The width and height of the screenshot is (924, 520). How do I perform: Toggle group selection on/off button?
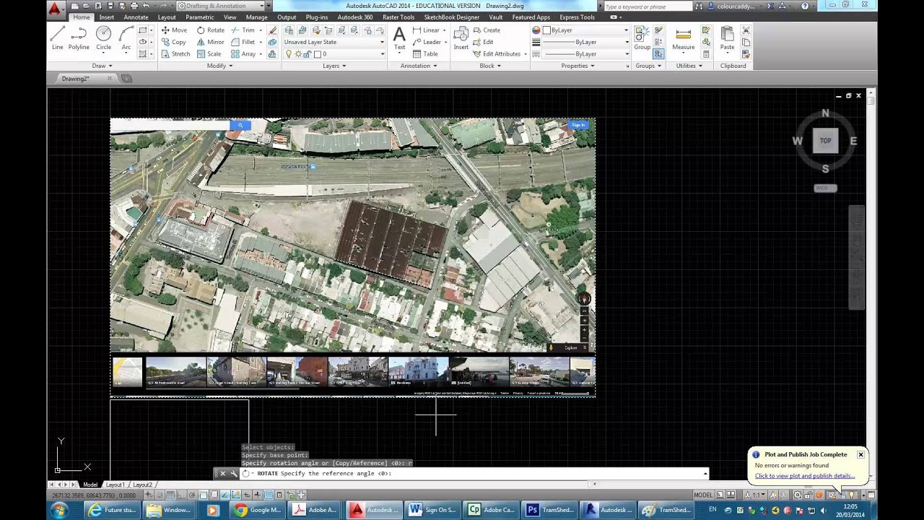point(658,54)
